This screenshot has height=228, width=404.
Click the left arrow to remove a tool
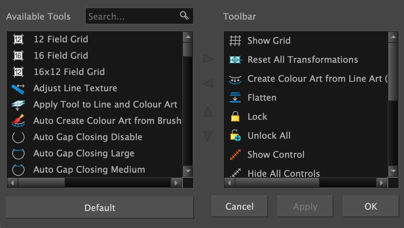[208, 83]
